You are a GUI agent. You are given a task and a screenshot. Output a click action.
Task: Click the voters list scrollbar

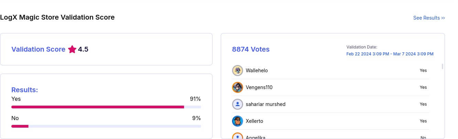point(442,66)
